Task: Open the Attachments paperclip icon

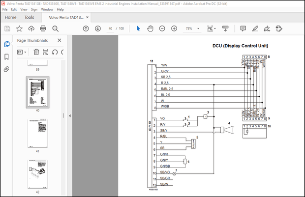Action: (x=6, y=69)
